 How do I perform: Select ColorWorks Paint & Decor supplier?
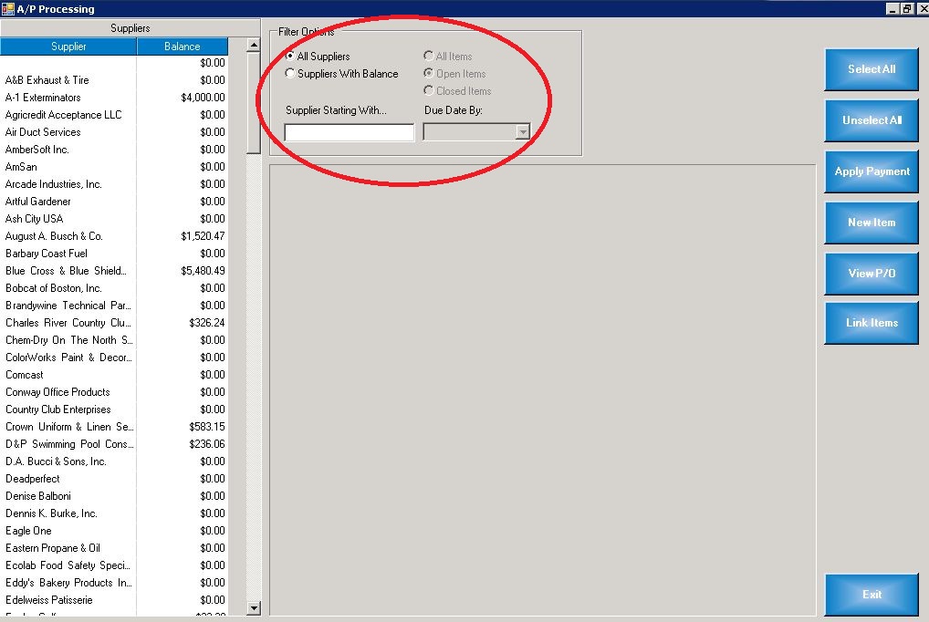coord(114,358)
